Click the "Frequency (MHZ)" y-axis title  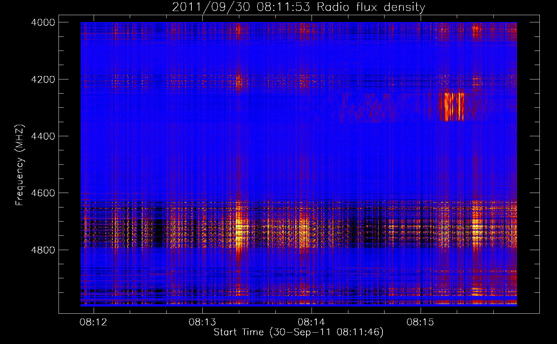20,165
